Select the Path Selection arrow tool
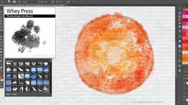 tap(1, 61)
